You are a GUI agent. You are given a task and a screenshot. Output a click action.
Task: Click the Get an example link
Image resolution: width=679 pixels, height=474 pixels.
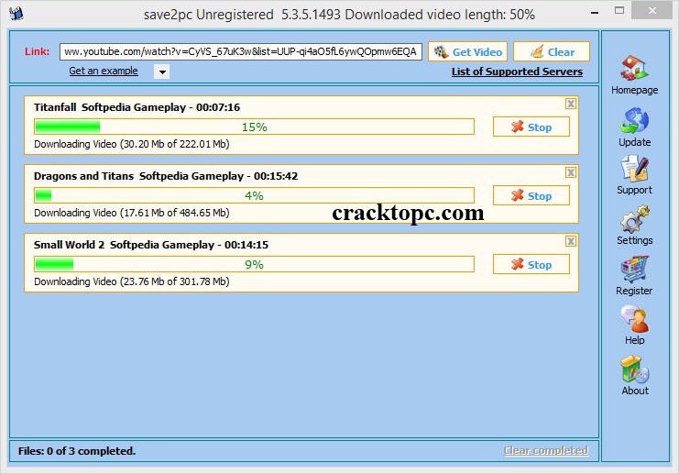click(104, 71)
